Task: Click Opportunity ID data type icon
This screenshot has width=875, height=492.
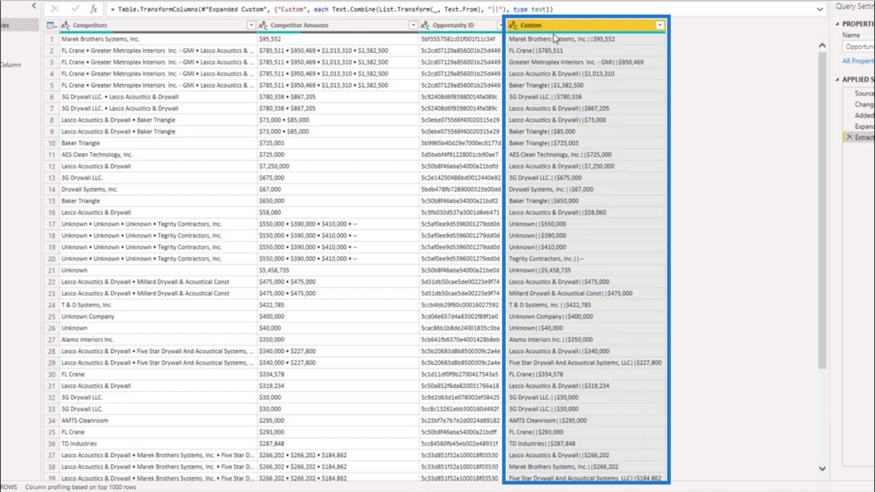Action: [425, 25]
